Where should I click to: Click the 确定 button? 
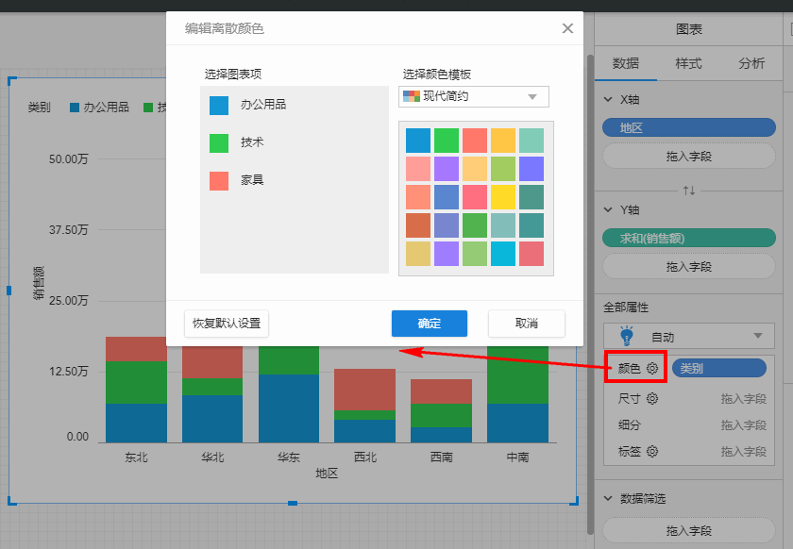[429, 324]
